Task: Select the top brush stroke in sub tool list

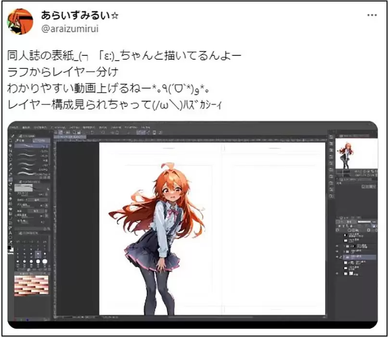Action: pos(32,146)
